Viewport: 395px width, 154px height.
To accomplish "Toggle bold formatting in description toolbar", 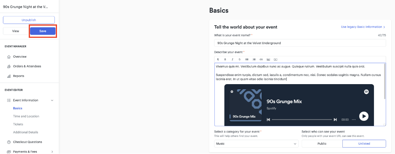I will [x=225, y=60].
